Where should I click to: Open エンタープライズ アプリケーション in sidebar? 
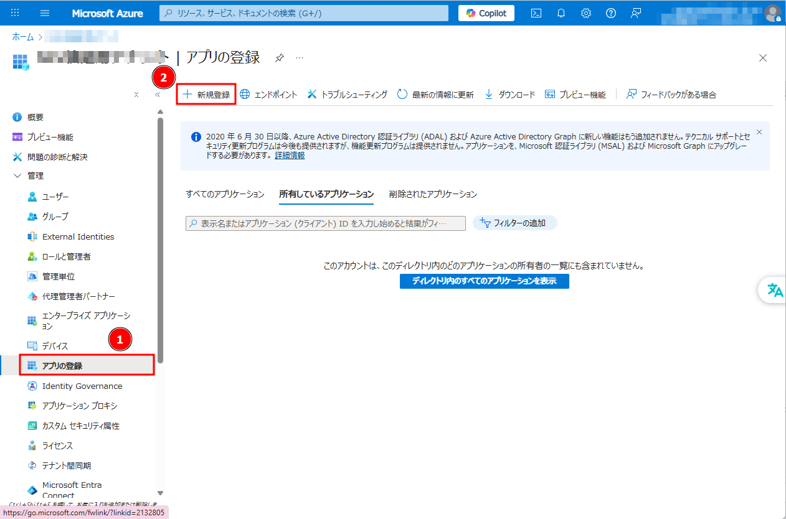(x=86, y=321)
